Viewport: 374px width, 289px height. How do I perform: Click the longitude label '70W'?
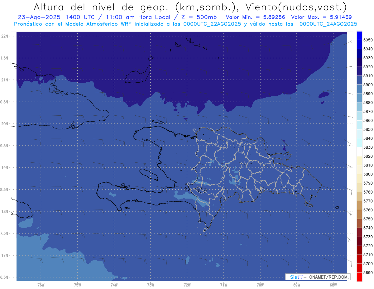(x=260, y=285)
